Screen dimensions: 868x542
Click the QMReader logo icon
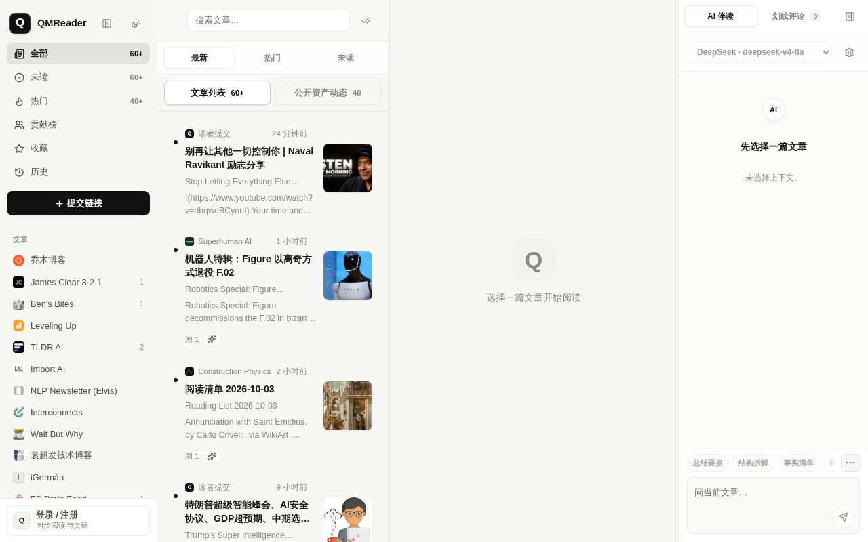click(20, 23)
